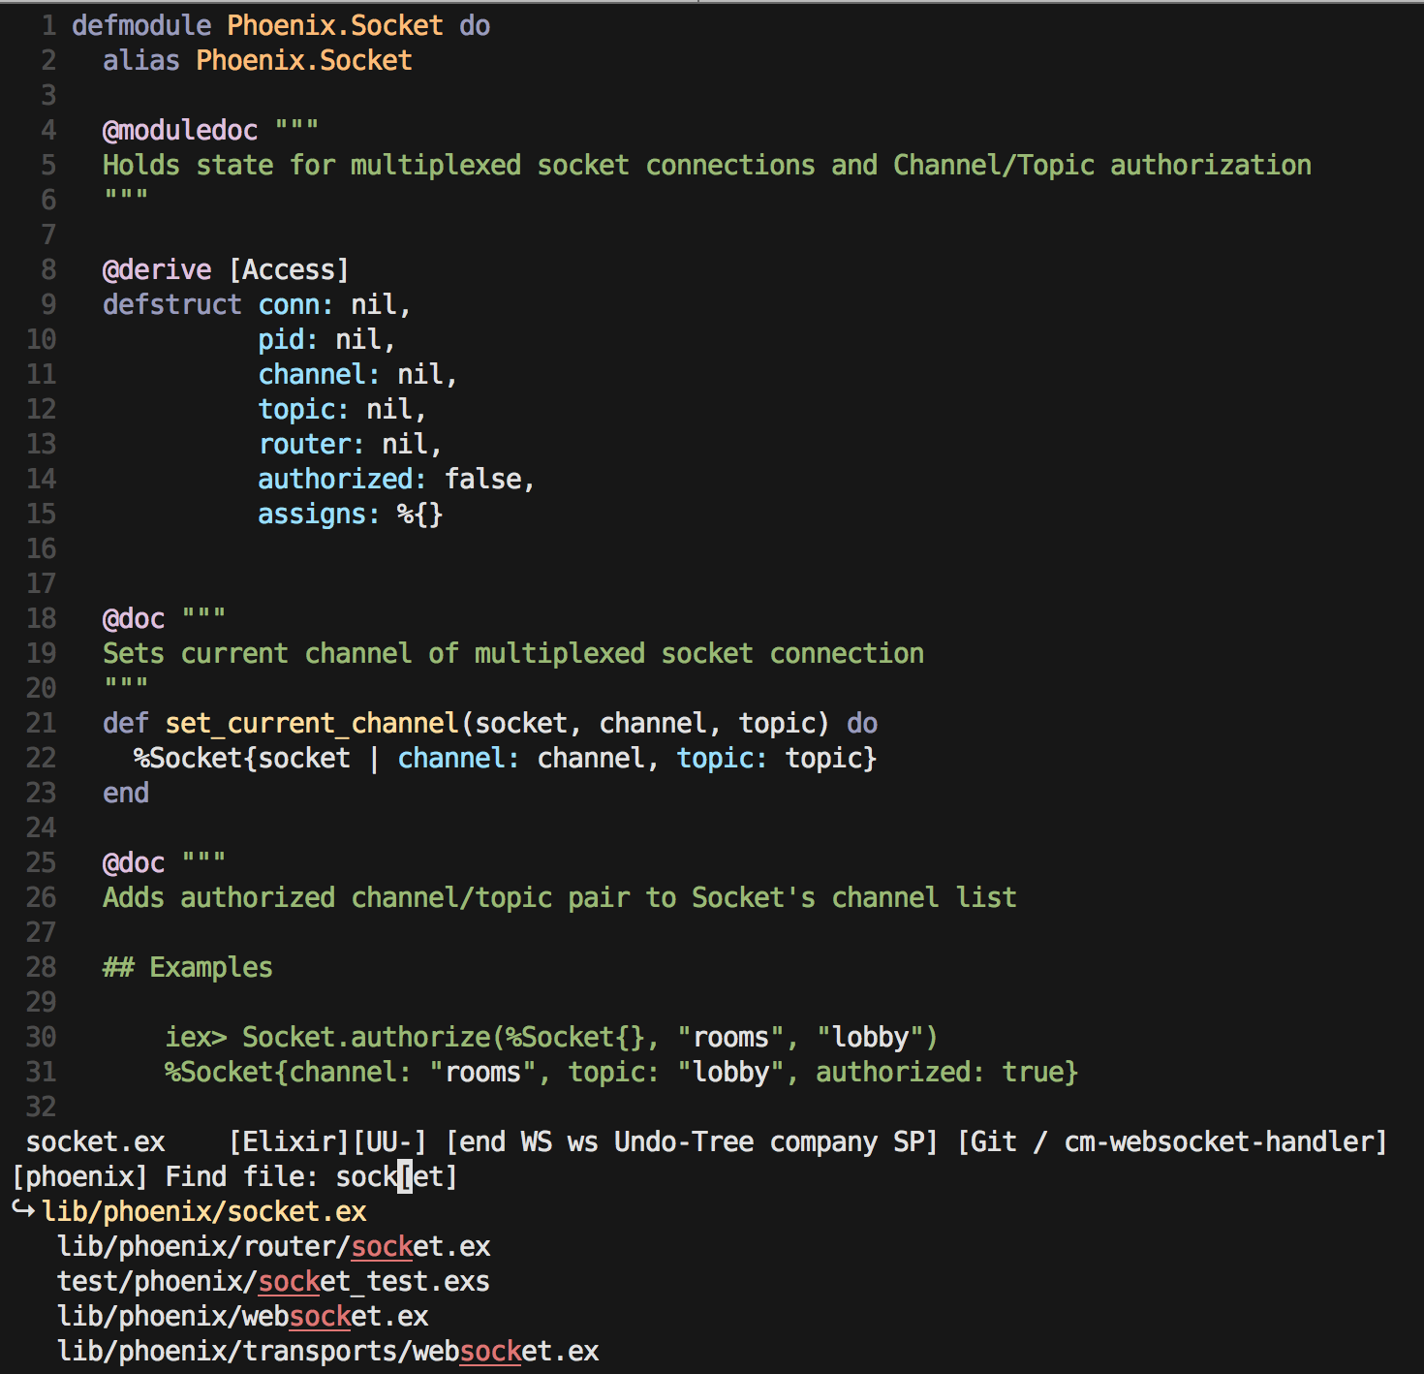The image size is (1424, 1374).
Task: Click the iex> Socket.authorize example line
Action: (551, 1037)
